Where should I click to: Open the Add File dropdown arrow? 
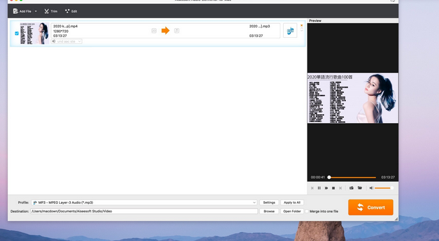pos(36,11)
